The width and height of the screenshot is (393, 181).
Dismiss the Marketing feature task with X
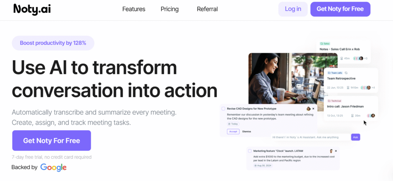[x=336, y=151]
